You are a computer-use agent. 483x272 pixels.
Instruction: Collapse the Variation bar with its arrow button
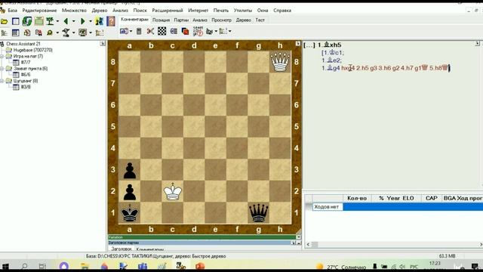click(298, 237)
